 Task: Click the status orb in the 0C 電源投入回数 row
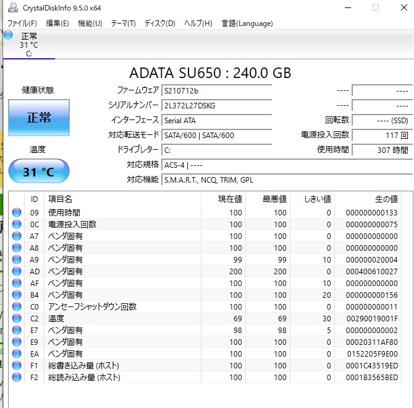pyautogui.click(x=17, y=224)
